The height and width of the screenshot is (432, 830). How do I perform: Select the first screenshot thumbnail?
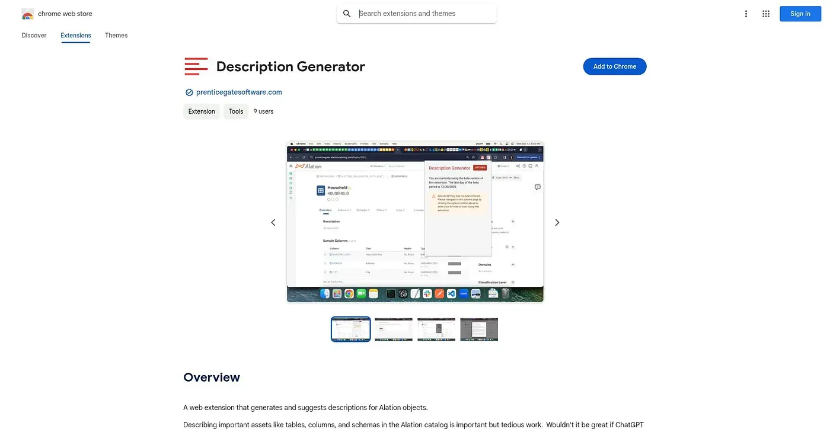(x=351, y=329)
